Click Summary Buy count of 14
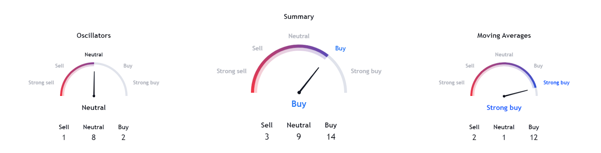This screenshot has height=153, width=601. pyautogui.click(x=331, y=137)
